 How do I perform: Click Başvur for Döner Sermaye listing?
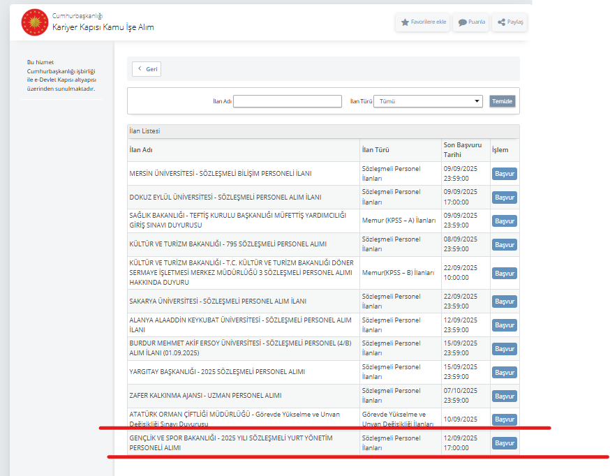504,274
